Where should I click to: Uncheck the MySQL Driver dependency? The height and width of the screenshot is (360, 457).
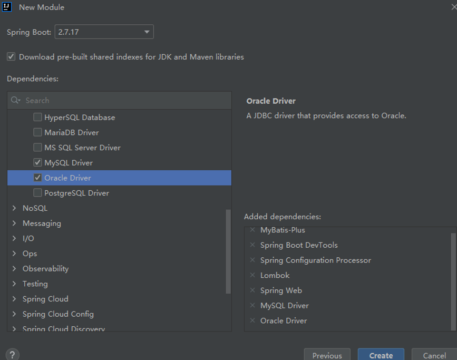click(37, 162)
